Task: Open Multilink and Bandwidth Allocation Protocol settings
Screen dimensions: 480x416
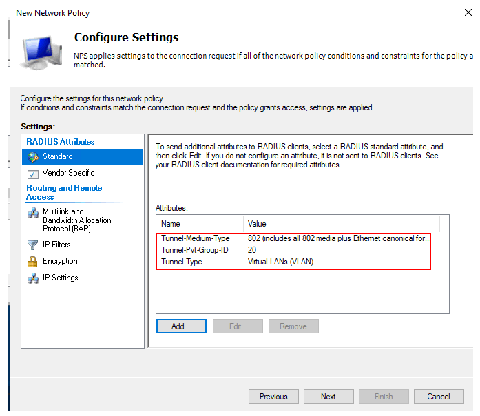Action: (76, 220)
